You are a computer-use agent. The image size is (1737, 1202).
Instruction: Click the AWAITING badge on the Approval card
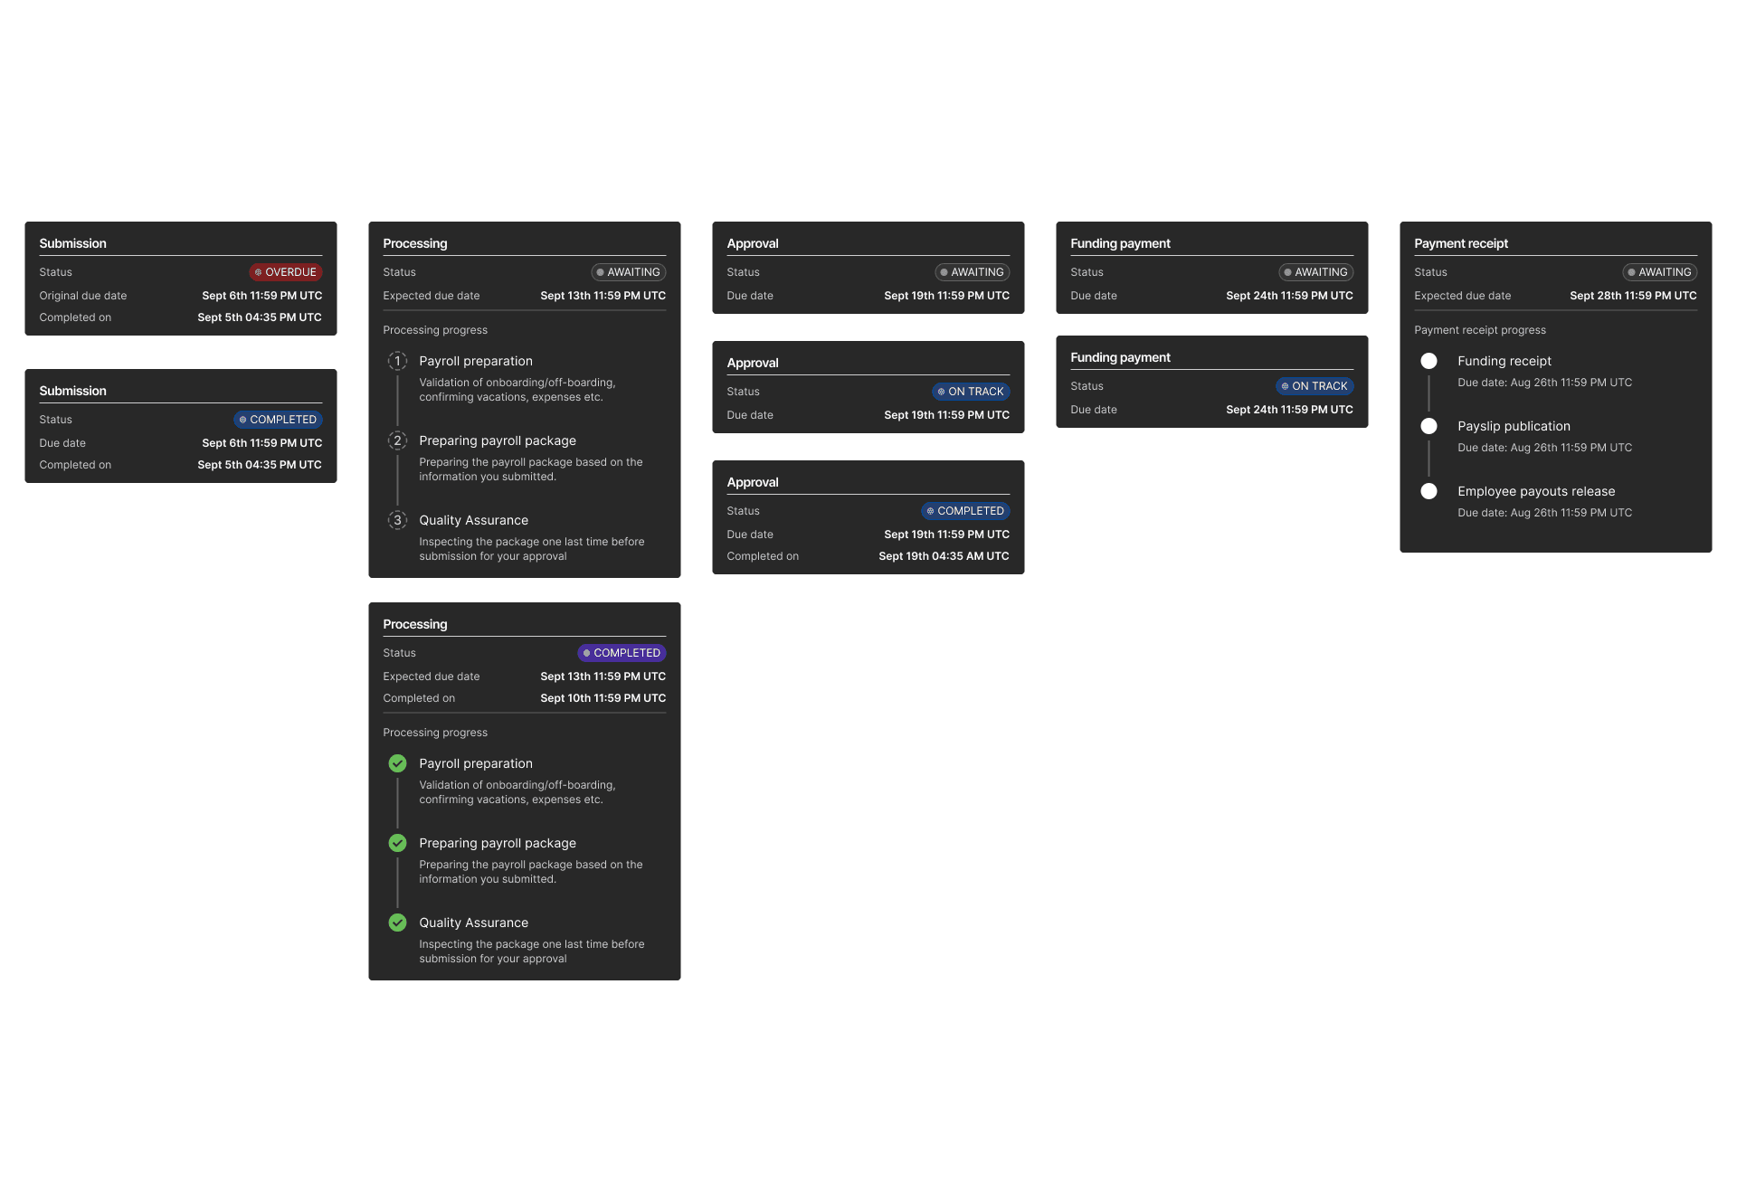tap(972, 271)
